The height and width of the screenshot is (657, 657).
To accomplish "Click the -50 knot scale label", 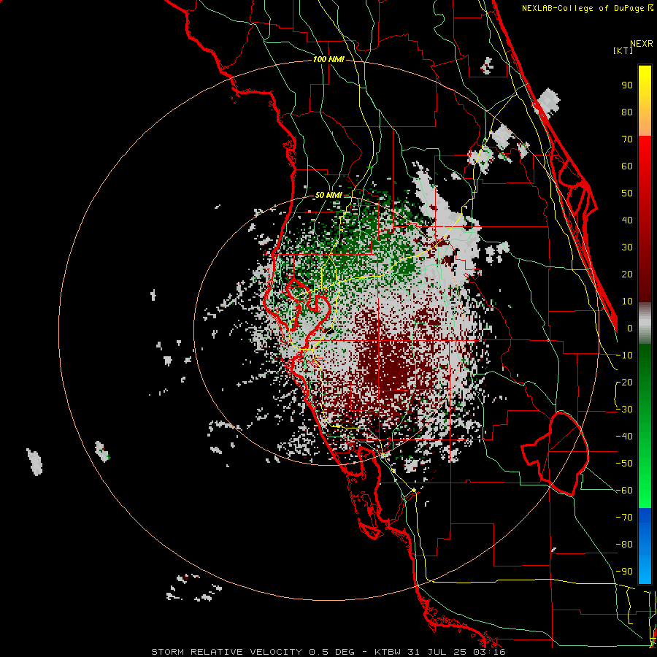I will pos(624,464).
